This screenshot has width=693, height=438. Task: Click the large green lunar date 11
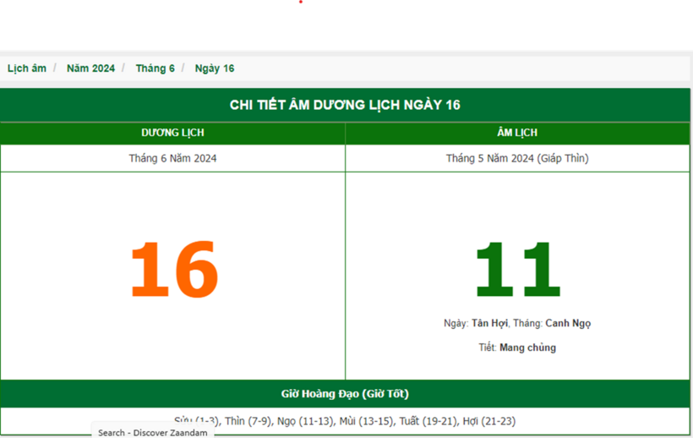517,269
